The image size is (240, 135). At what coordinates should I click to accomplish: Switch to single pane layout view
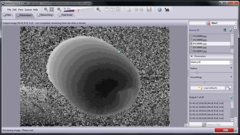point(107,10)
